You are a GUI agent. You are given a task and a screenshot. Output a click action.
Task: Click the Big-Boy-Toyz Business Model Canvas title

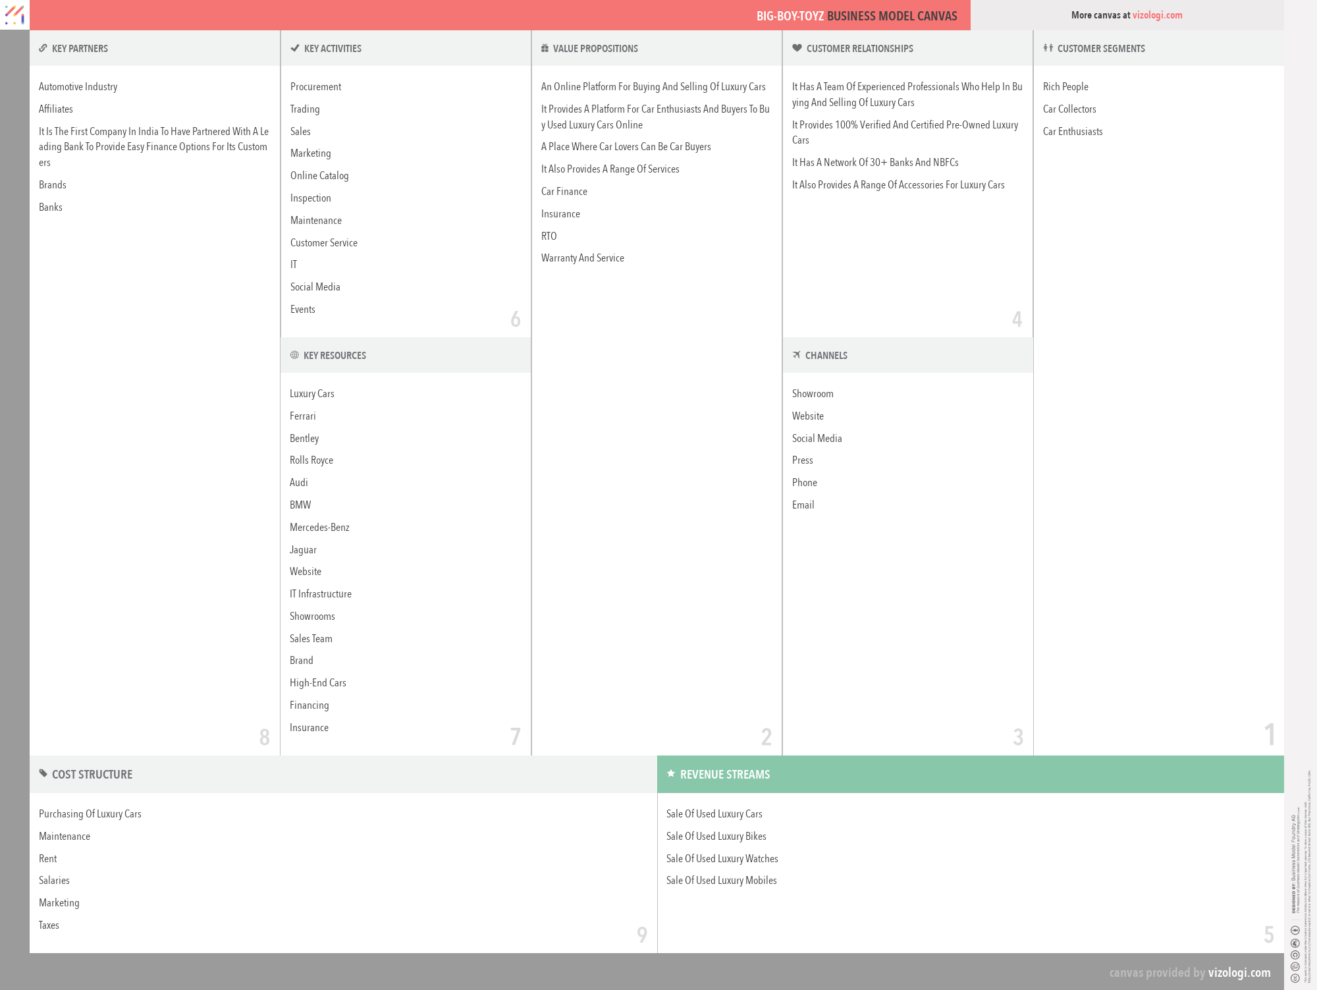pos(856,16)
